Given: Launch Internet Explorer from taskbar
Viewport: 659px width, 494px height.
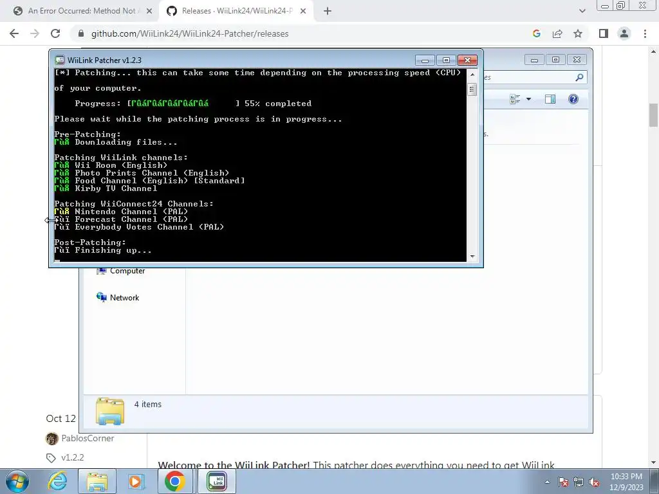Looking at the screenshot, I should click(57, 482).
